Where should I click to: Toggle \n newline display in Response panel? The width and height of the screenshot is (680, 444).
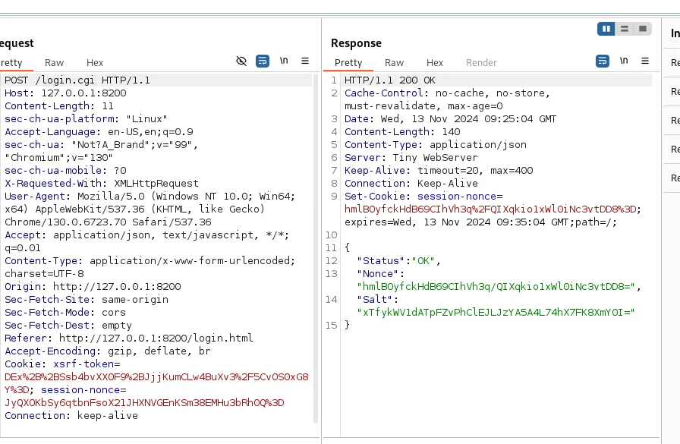(624, 61)
